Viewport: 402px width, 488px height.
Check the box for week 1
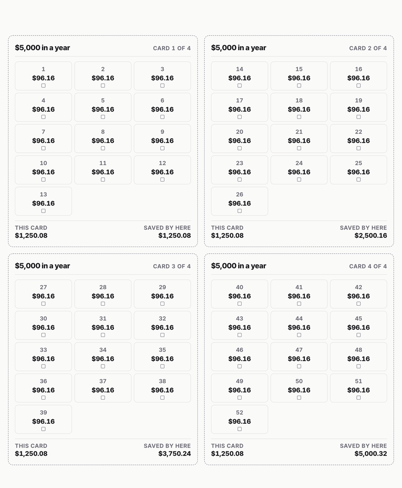tap(43, 86)
